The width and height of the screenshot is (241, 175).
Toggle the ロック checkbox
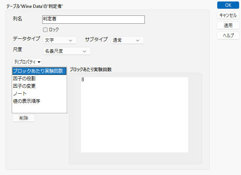coord(45,30)
